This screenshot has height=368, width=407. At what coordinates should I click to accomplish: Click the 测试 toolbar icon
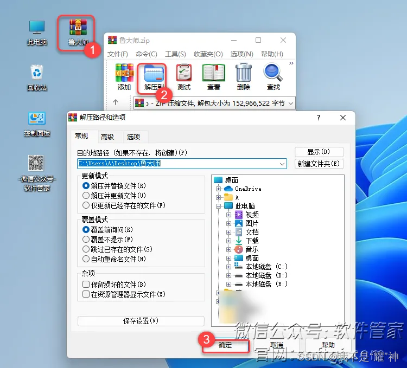(184, 77)
